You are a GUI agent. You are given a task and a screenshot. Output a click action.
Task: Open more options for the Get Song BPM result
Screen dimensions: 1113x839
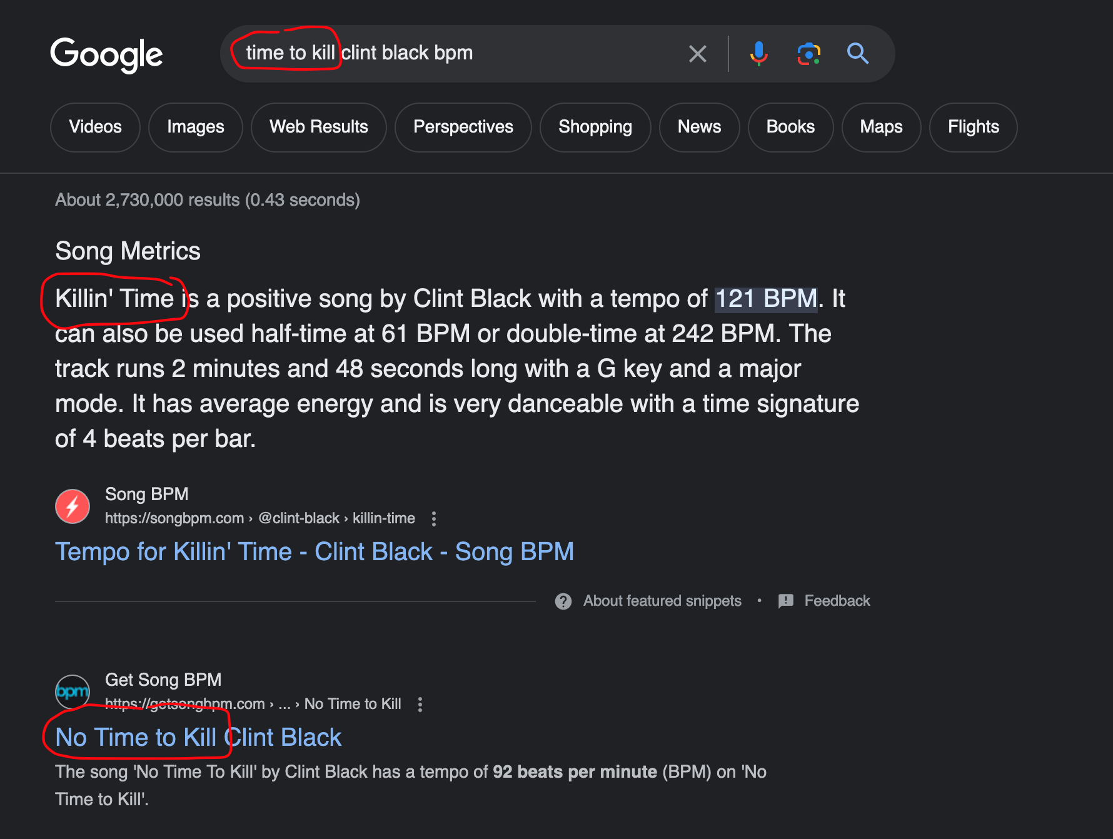(x=420, y=705)
